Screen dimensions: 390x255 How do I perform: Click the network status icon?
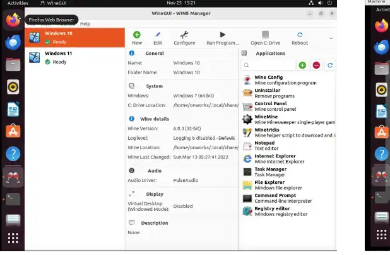click(x=311, y=3)
